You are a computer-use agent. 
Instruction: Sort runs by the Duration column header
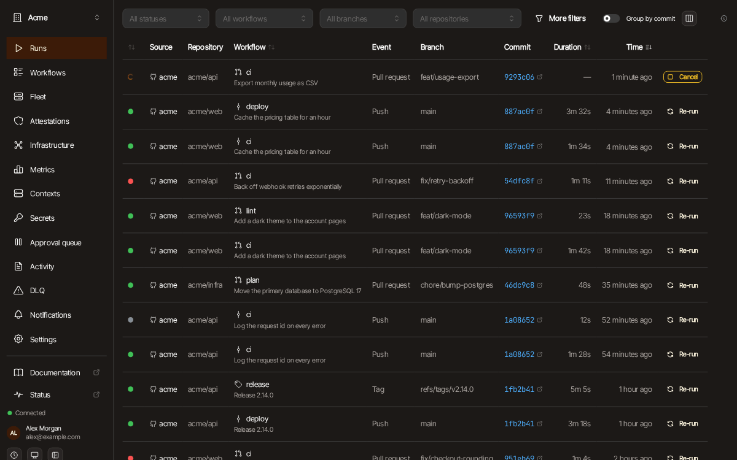pyautogui.click(x=572, y=47)
